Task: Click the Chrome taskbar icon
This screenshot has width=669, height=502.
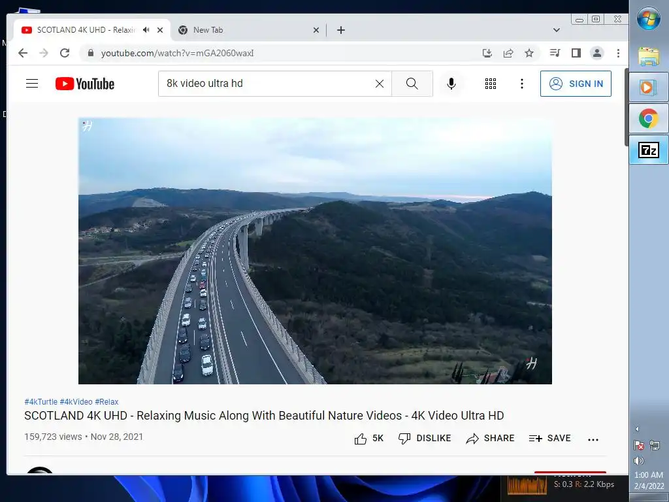Action: [x=649, y=118]
